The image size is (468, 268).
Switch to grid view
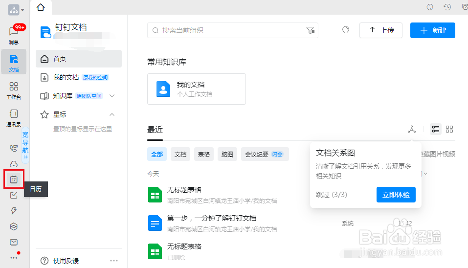tap(449, 129)
